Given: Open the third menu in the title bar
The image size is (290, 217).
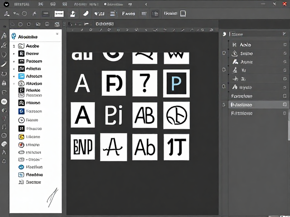Looking at the screenshot, I should (53, 4).
